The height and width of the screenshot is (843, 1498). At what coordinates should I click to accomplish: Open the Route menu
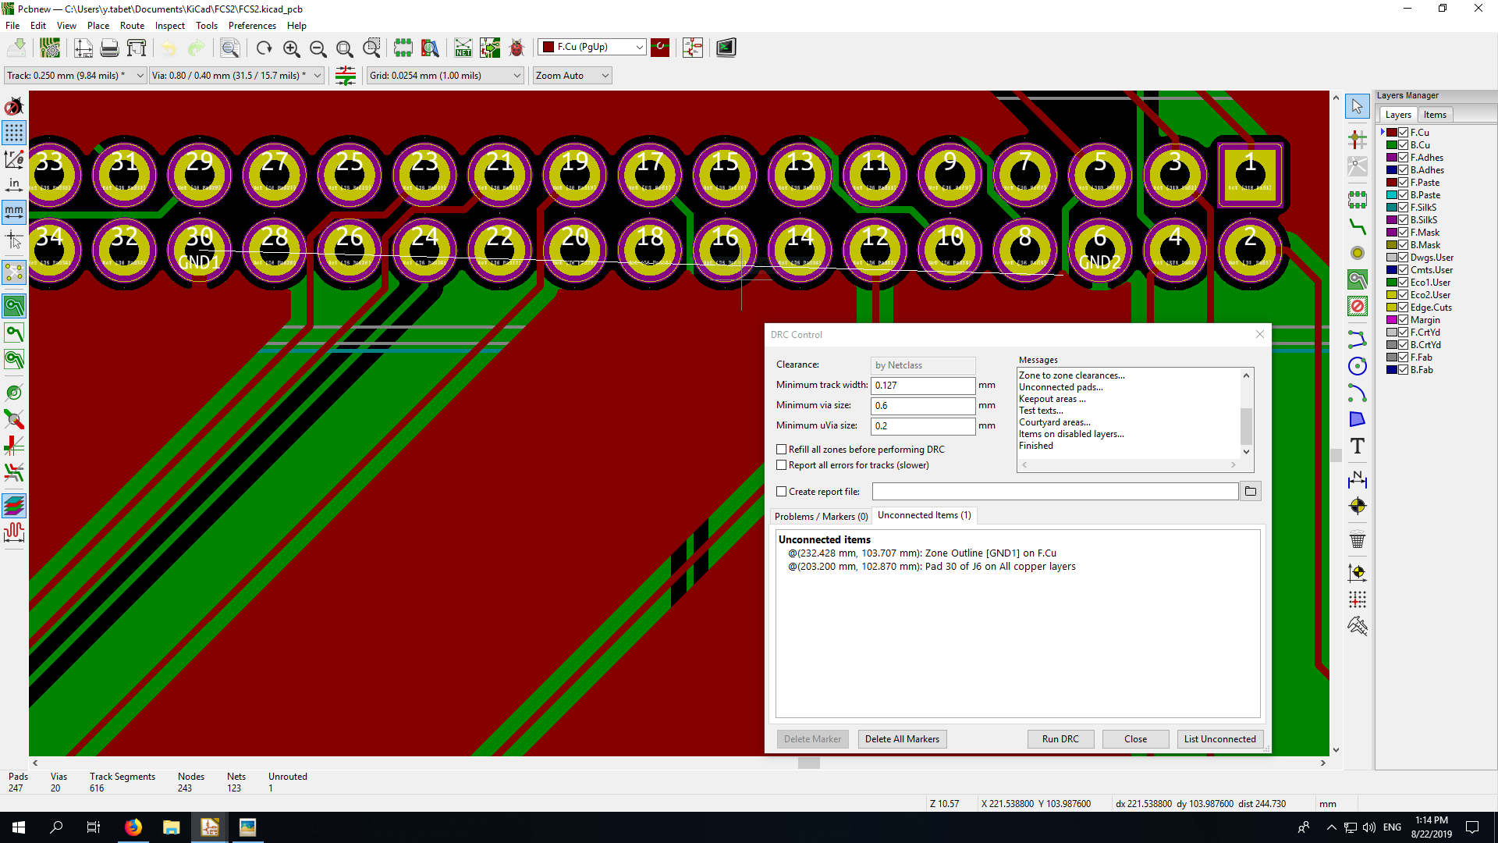click(132, 26)
